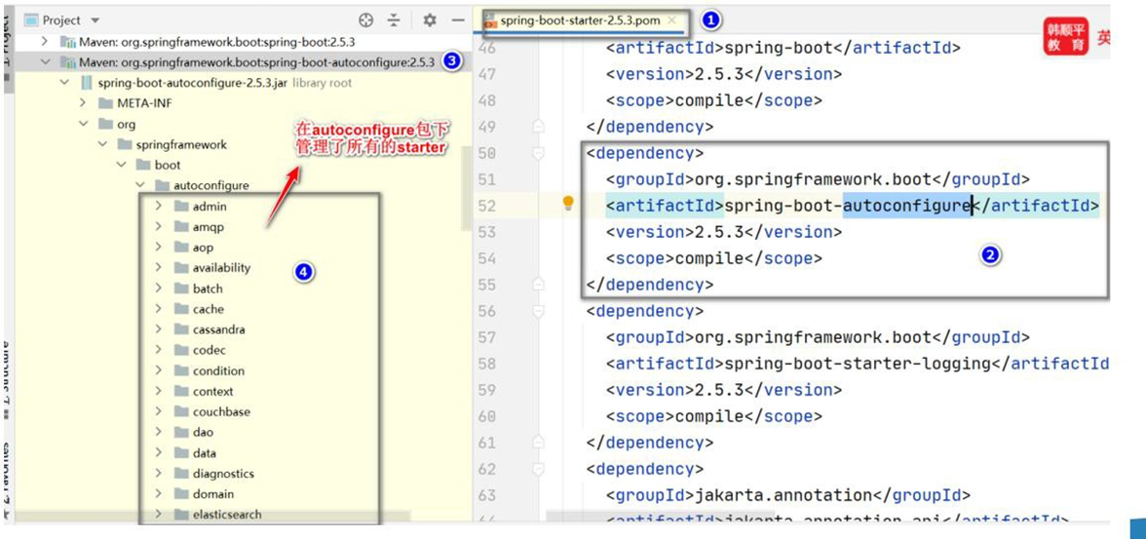Viewport: 1146px width, 539px height.
Task: Open Project panel settings gear
Action: [x=430, y=19]
